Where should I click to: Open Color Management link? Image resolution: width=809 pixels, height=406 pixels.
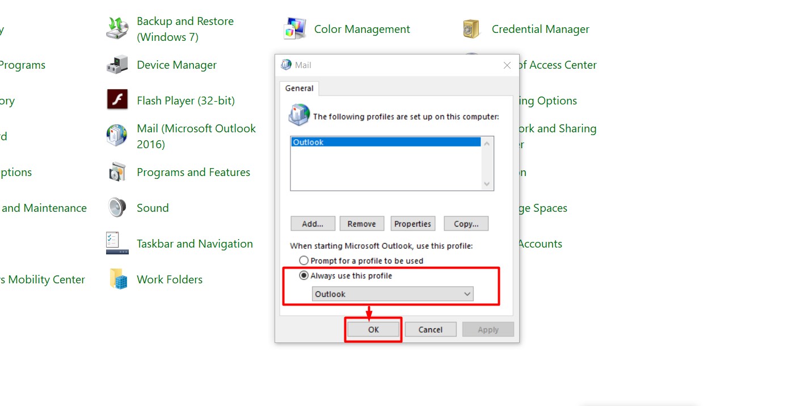click(x=362, y=29)
